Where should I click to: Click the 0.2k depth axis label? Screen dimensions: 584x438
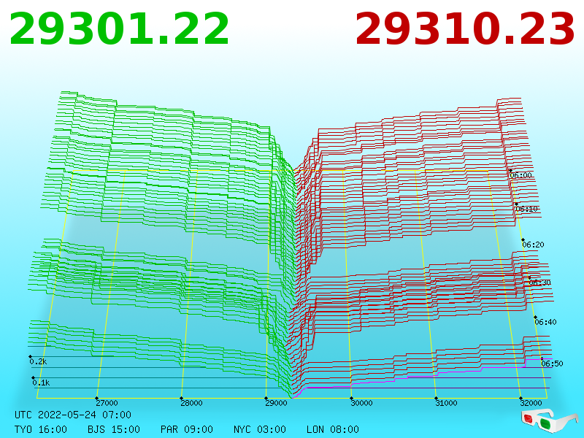[x=38, y=361]
